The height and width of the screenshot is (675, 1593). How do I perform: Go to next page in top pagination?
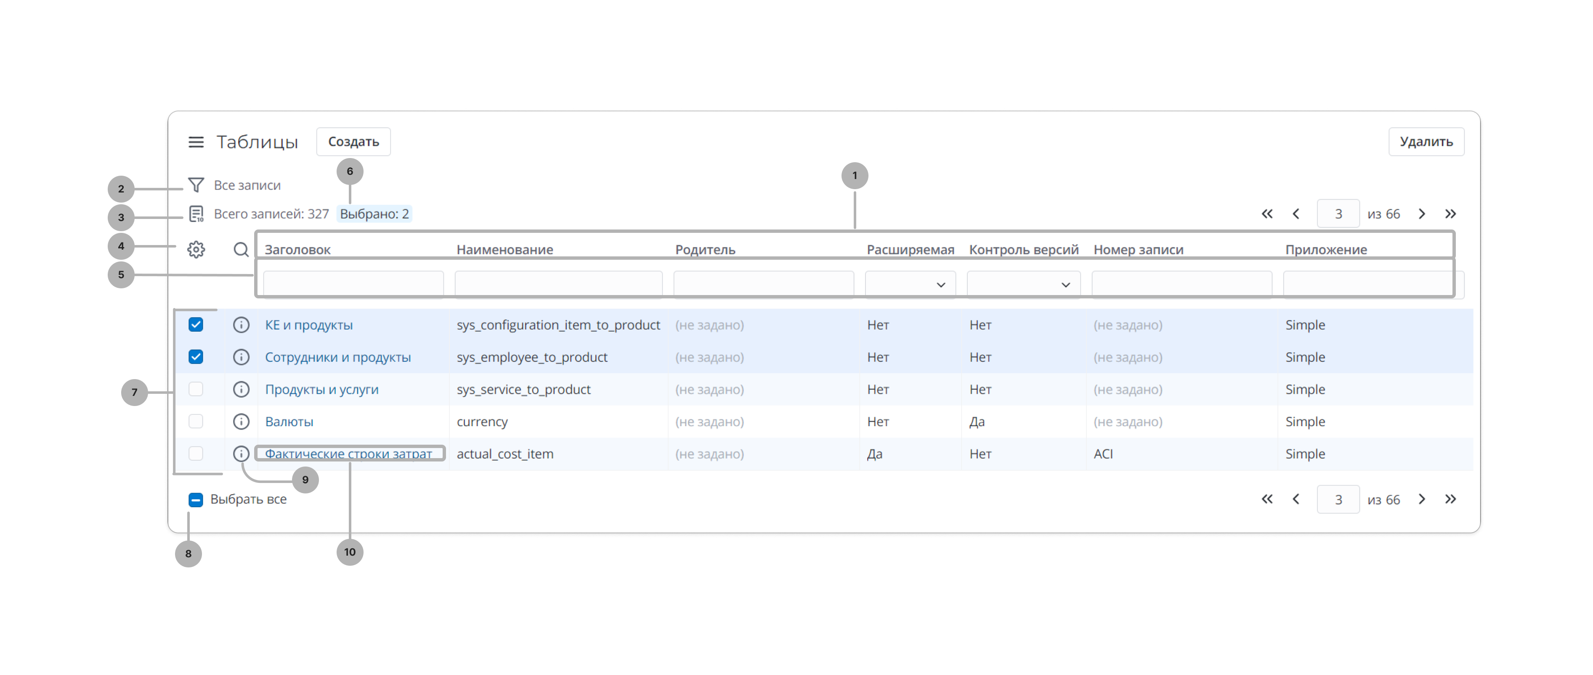point(1422,214)
